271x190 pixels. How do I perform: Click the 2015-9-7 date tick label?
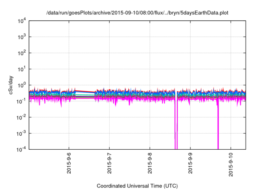point(109,163)
